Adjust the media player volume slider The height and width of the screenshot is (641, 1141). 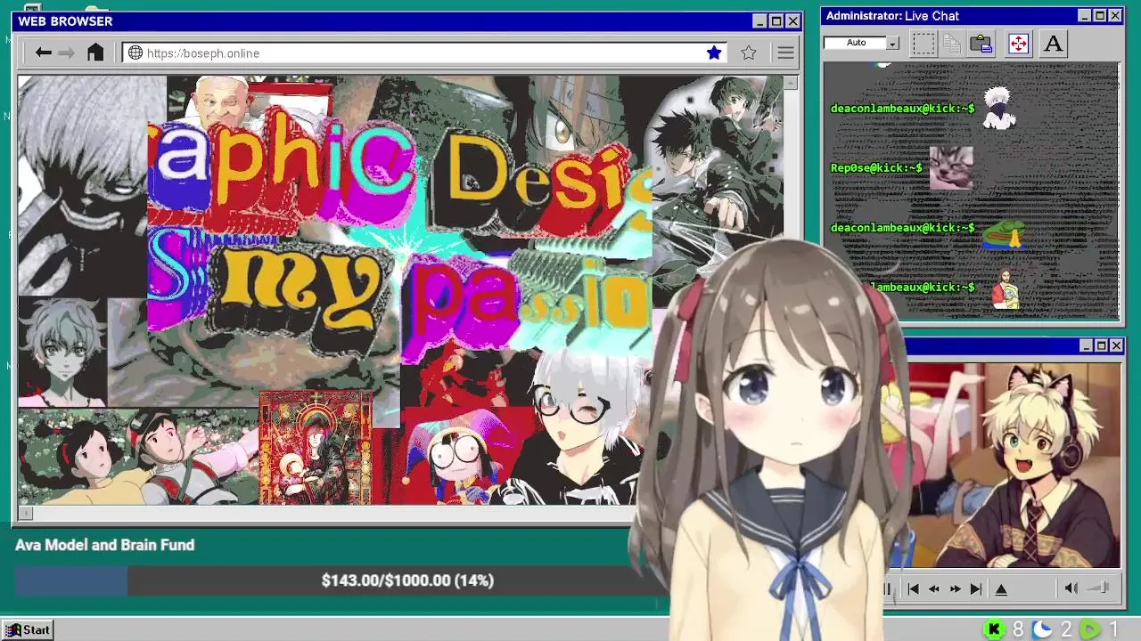tap(1099, 588)
